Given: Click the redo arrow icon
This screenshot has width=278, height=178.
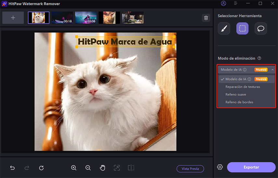Looking at the screenshot, I should pos(27,168).
